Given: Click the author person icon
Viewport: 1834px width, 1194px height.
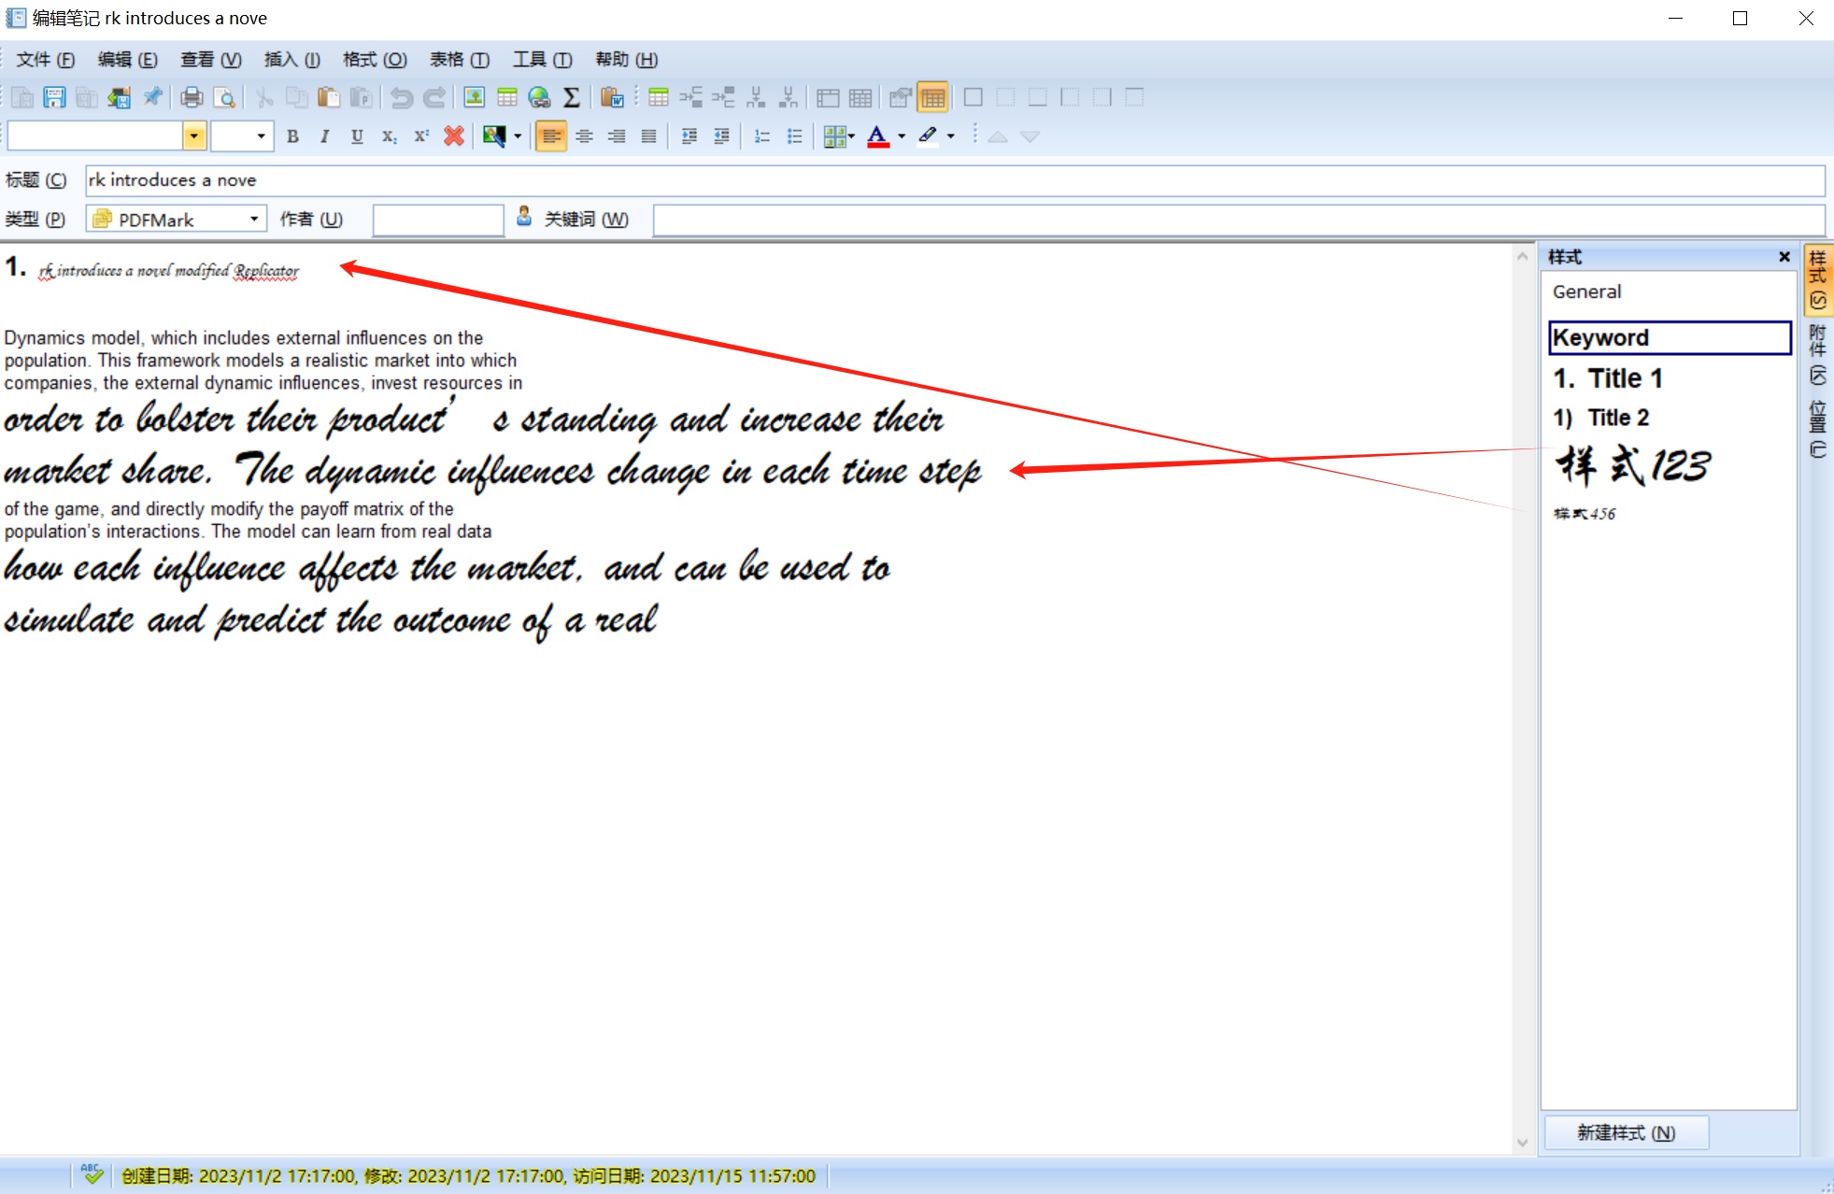Looking at the screenshot, I should [x=524, y=217].
